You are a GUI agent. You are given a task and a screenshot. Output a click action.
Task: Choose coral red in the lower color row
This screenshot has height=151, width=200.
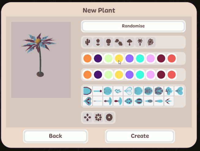tap(172, 75)
